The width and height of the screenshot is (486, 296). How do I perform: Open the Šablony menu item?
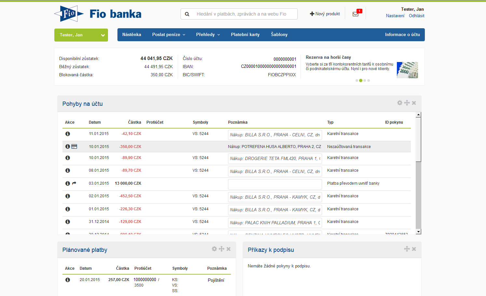pyautogui.click(x=279, y=35)
